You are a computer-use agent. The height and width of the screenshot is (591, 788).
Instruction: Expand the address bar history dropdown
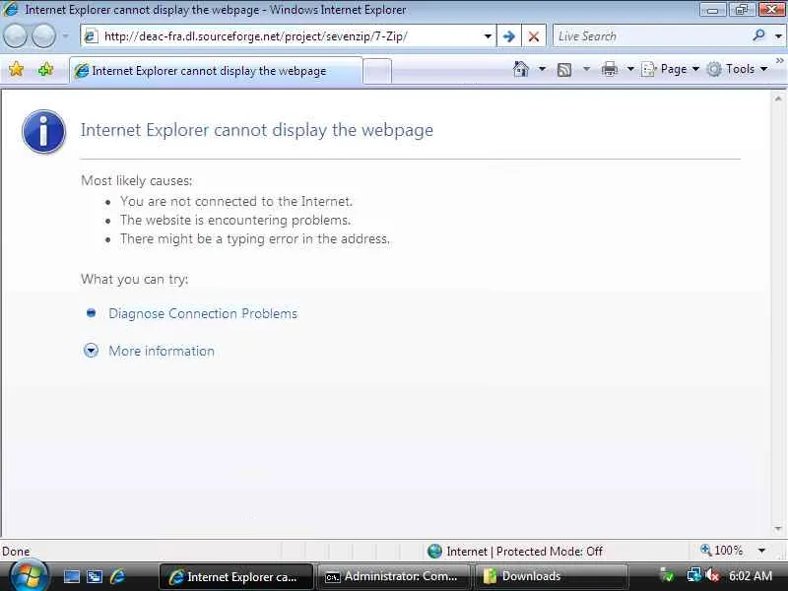pyautogui.click(x=488, y=36)
